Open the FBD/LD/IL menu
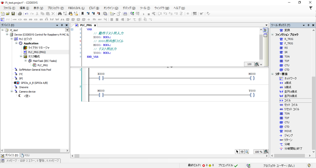316x168 pixels. (76, 8)
